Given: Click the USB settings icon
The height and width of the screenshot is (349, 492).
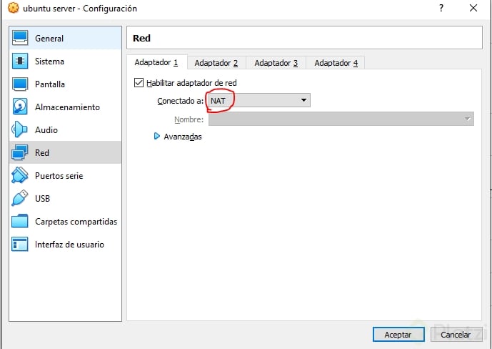Looking at the screenshot, I should tap(20, 199).
